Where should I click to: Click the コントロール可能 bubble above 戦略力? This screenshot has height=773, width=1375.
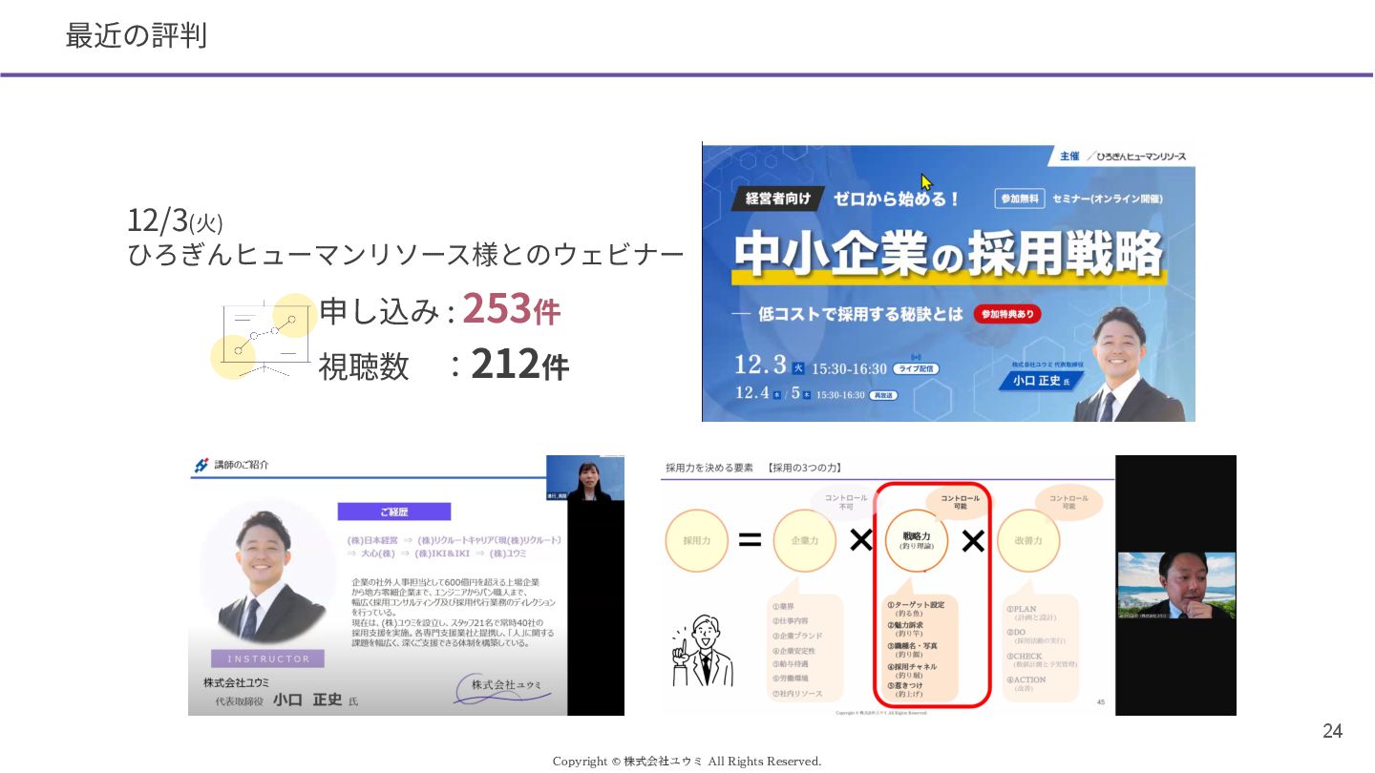pyautogui.click(x=960, y=502)
